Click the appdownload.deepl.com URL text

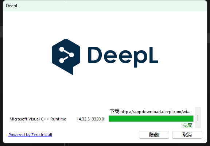[x=155, y=112]
